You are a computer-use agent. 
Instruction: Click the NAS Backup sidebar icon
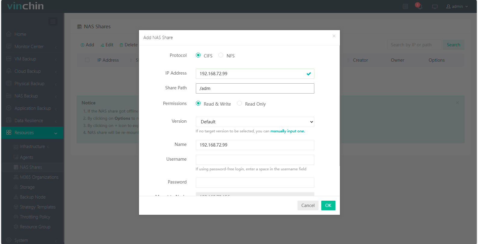click(x=9, y=96)
